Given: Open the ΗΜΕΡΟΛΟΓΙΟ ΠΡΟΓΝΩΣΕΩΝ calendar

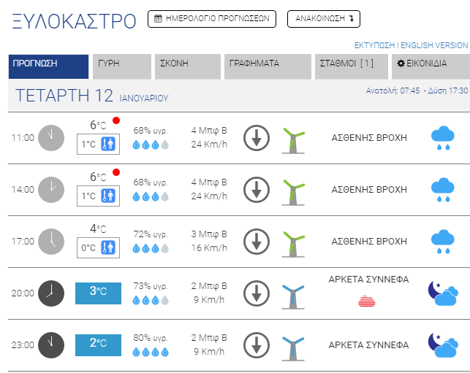Looking at the screenshot, I should tap(211, 20).
